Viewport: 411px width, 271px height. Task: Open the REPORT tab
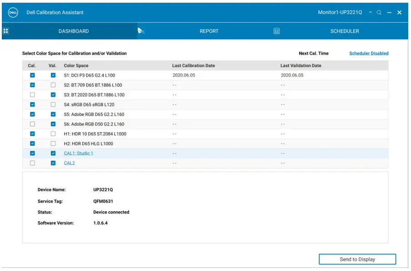pyautogui.click(x=209, y=31)
